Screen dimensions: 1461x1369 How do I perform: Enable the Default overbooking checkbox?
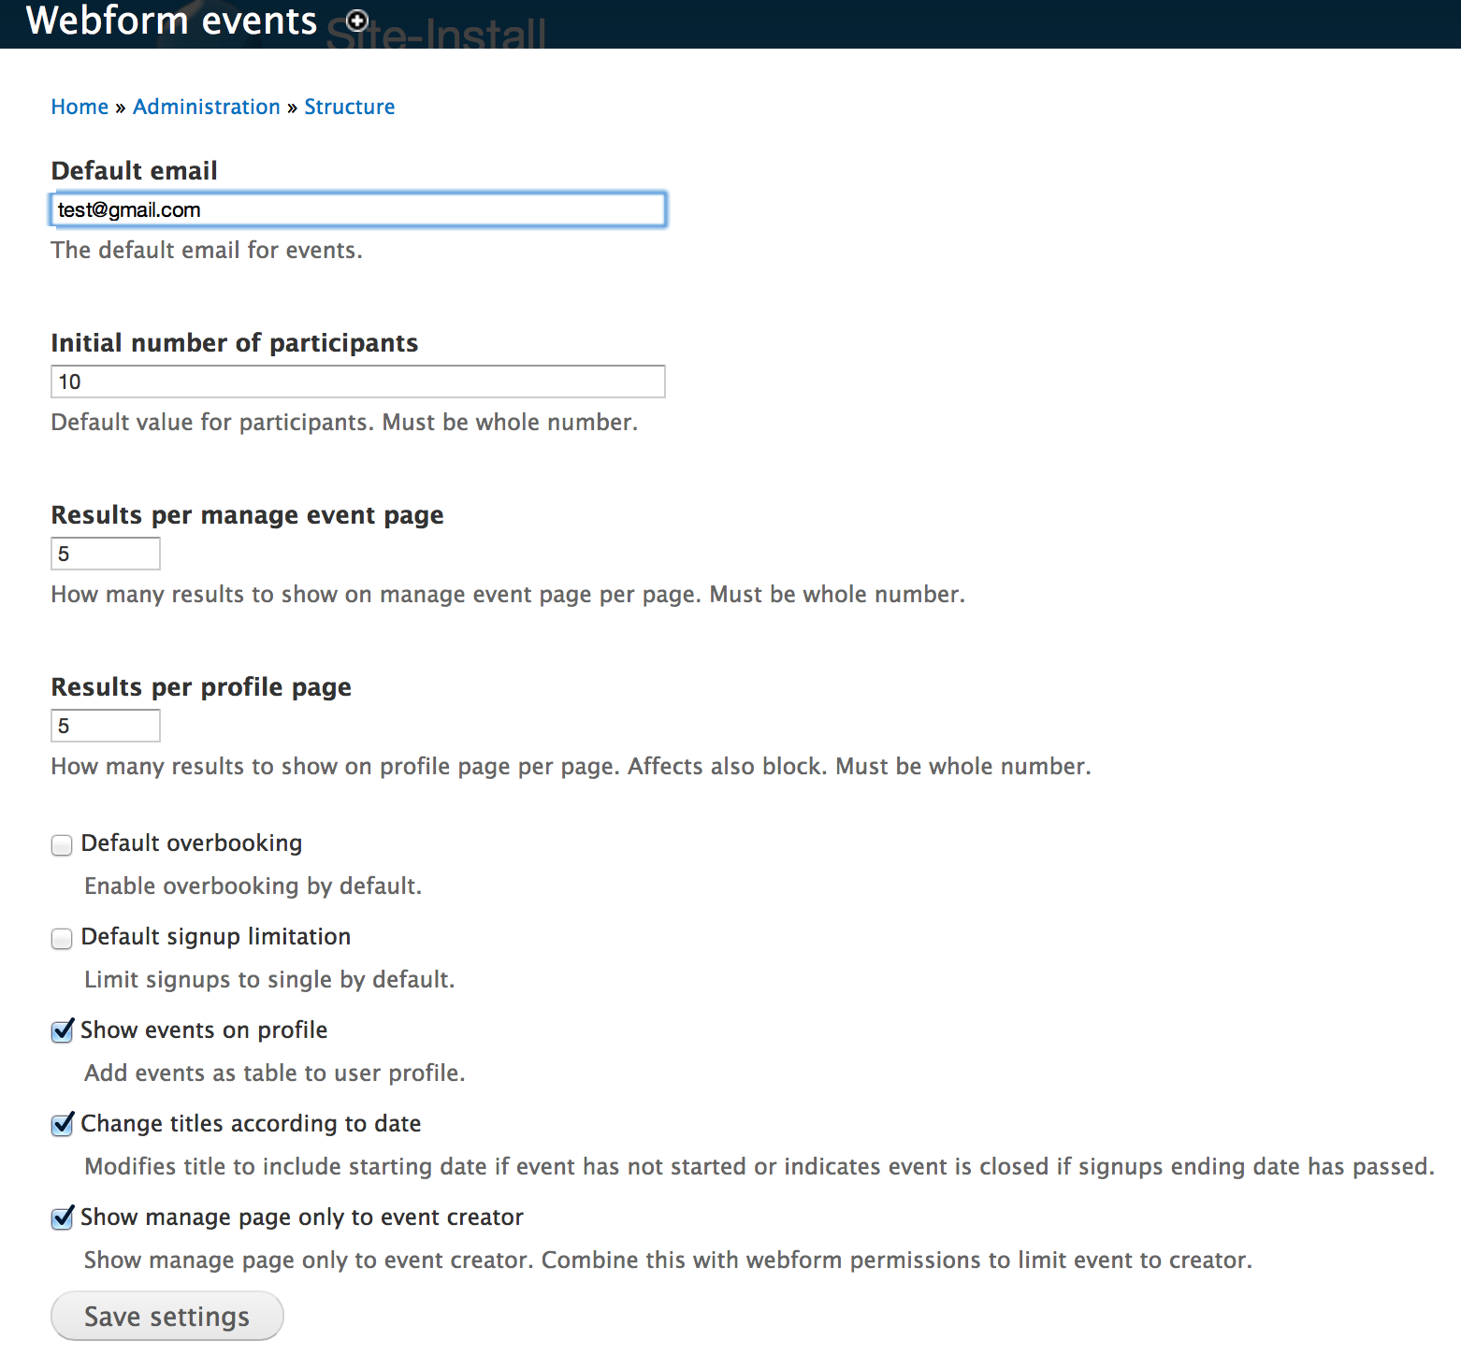62,845
